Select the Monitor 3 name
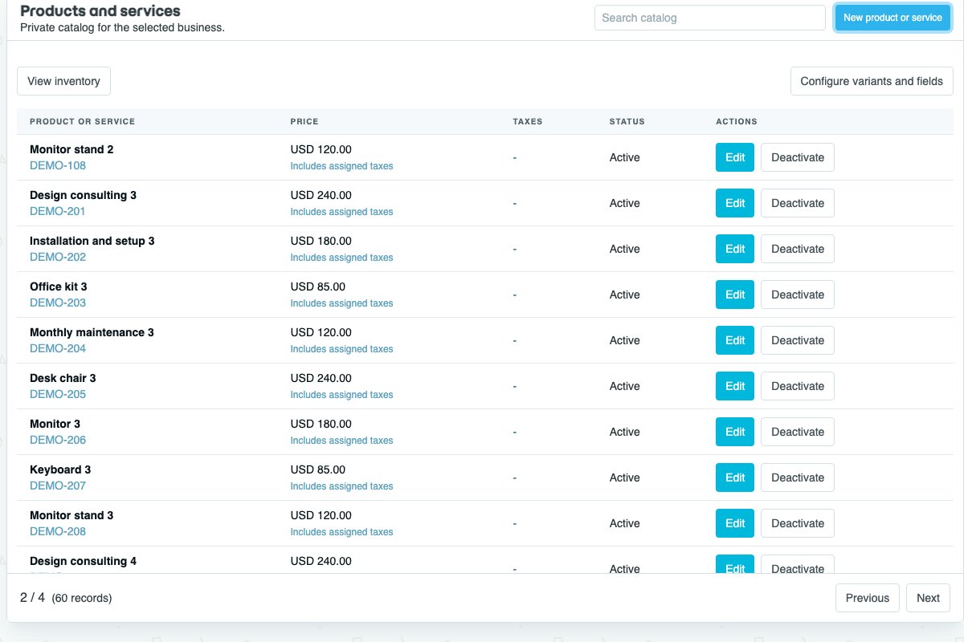Image resolution: width=964 pixels, height=642 pixels. point(55,424)
